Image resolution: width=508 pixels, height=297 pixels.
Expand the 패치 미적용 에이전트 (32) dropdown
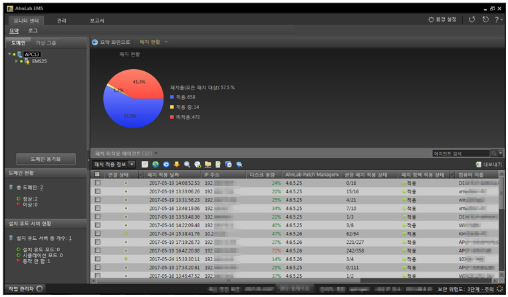point(156,153)
